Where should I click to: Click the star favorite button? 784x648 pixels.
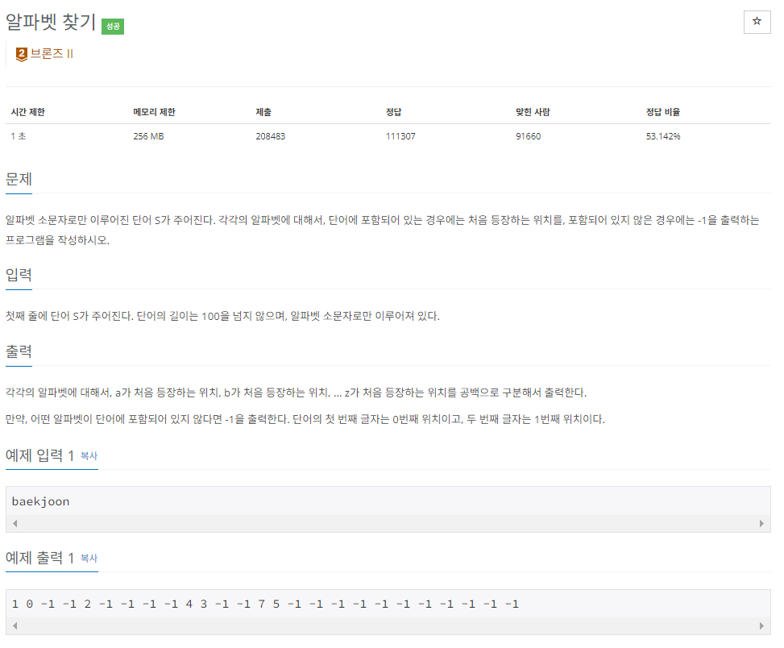tap(757, 22)
